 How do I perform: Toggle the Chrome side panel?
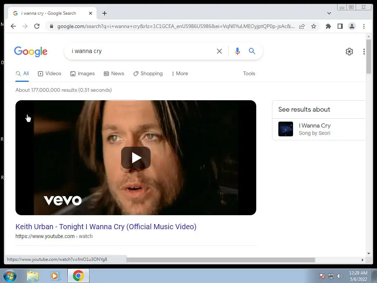[x=340, y=26]
